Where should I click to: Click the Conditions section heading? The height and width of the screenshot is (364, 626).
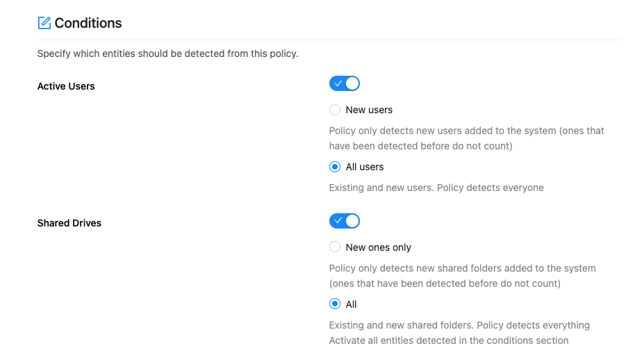pos(88,23)
